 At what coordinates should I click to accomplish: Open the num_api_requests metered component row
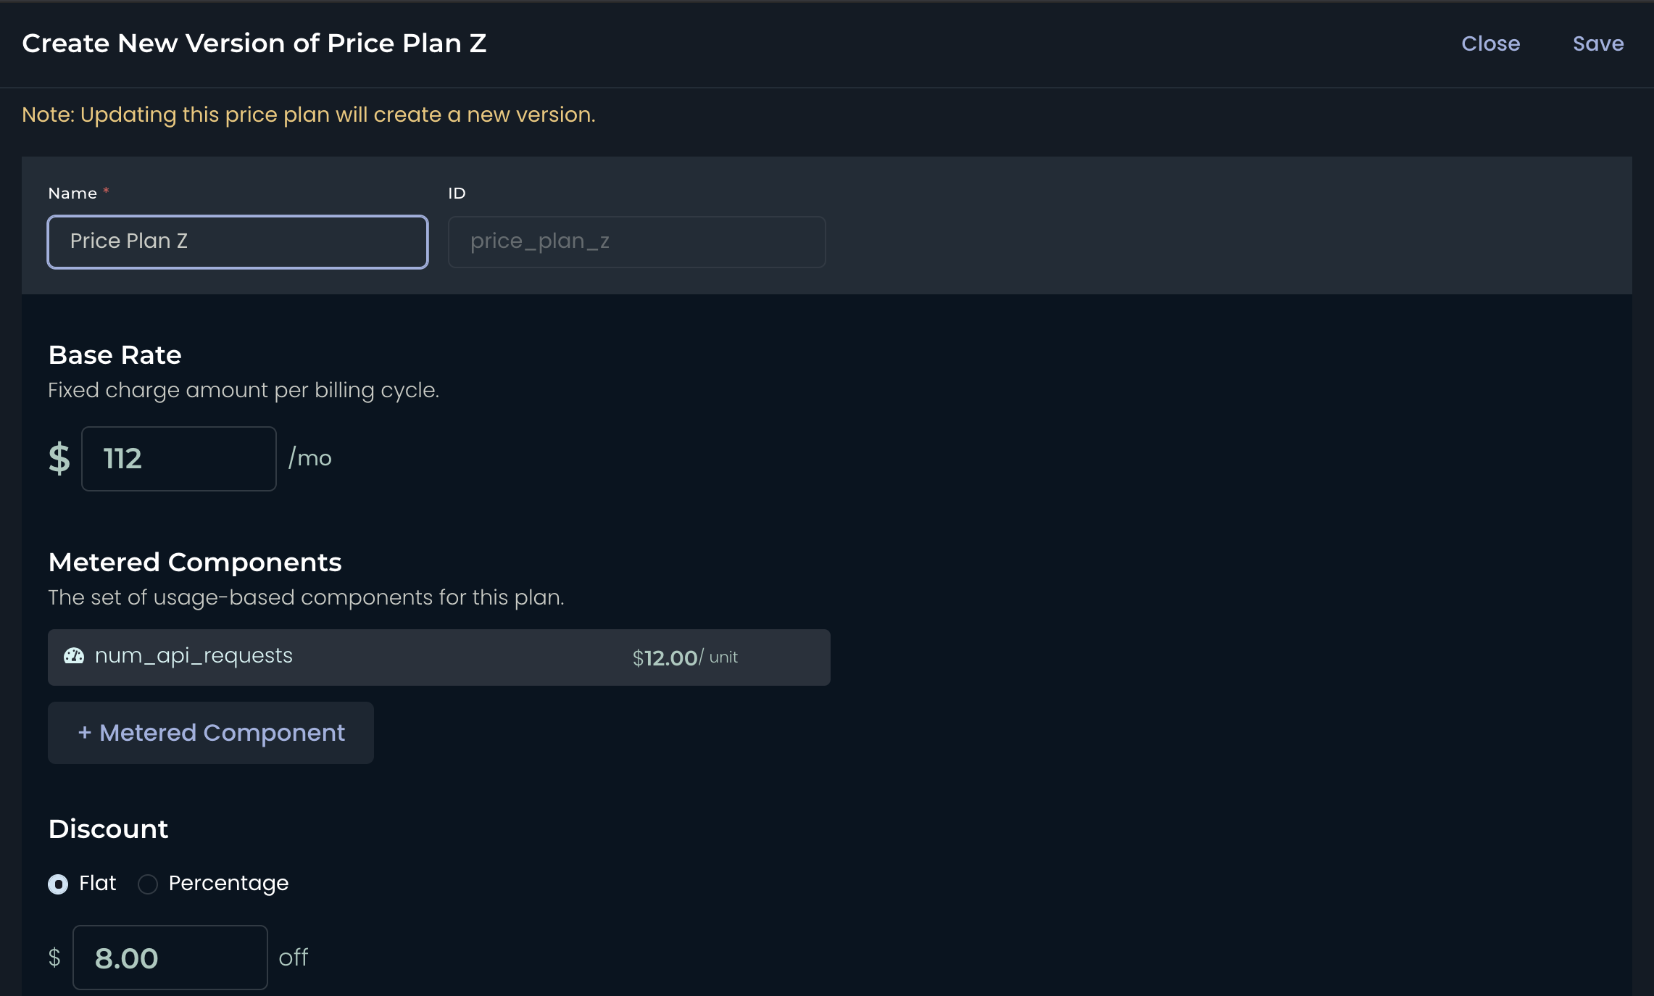[439, 657]
